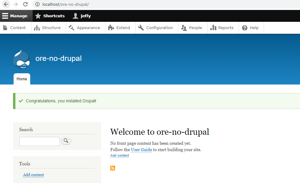Select the Home tab
The image size is (300, 192).
click(22, 79)
